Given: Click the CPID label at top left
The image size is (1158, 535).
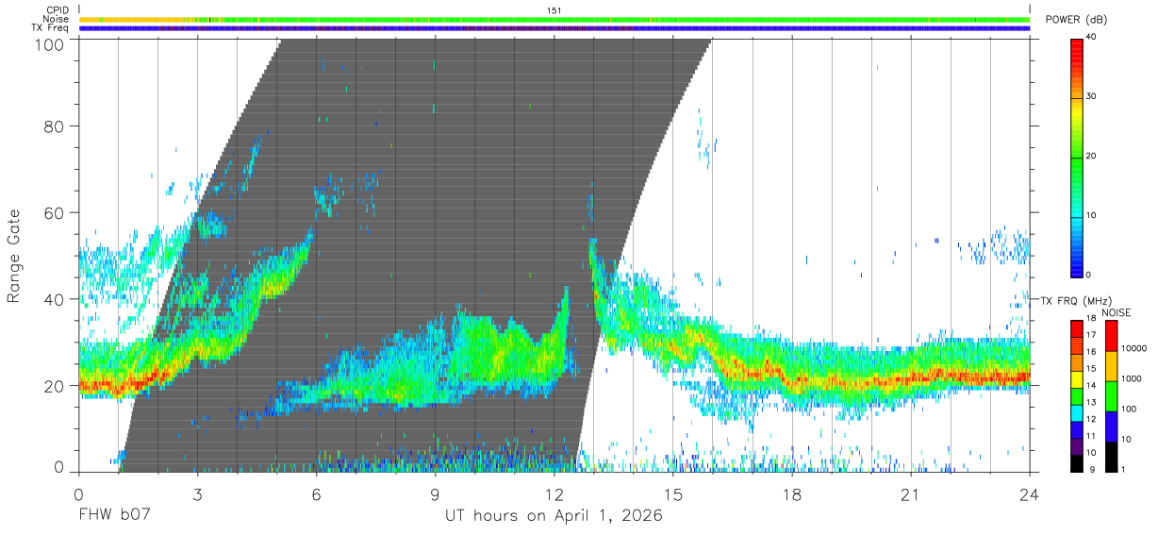Looking at the screenshot, I should tap(57, 9).
